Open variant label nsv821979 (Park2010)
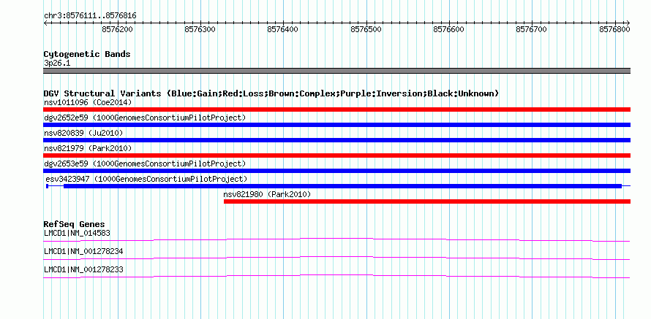Image resolution: width=651 pixels, height=319 pixels. 88,148
